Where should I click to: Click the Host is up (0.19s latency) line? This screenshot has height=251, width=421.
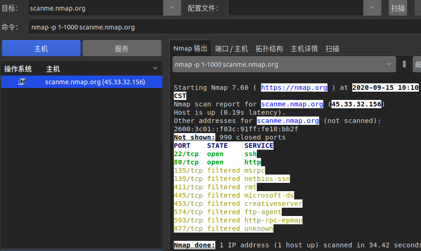(x=230, y=112)
